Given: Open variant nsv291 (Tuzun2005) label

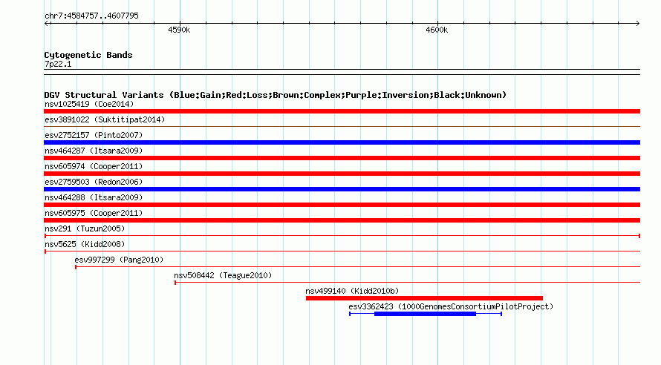Looking at the screenshot, I should click(x=85, y=228).
